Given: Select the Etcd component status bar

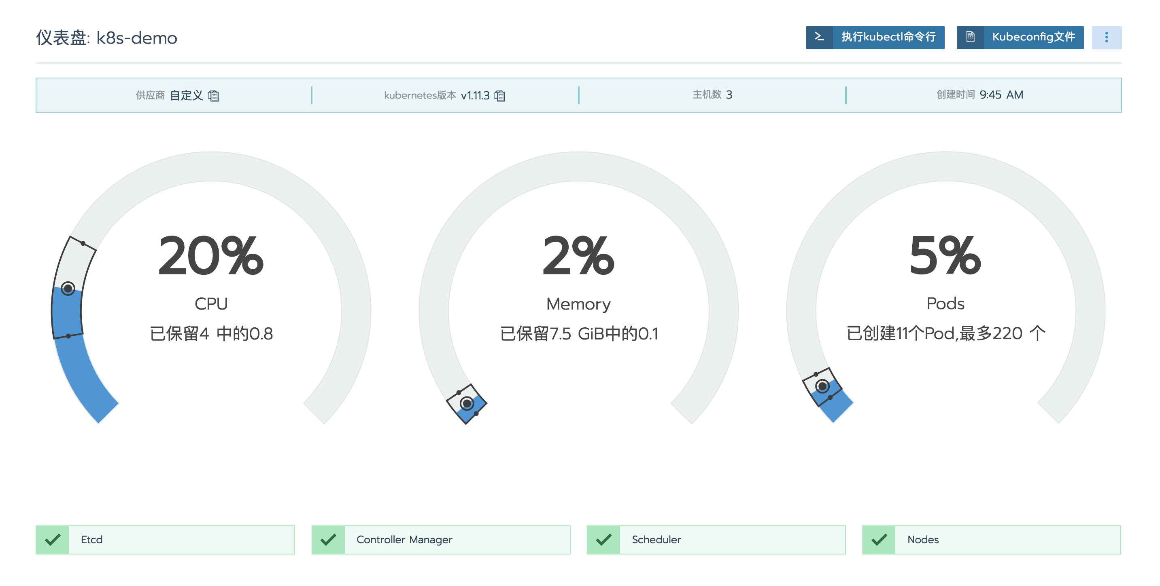Looking at the screenshot, I should pyautogui.click(x=180, y=539).
